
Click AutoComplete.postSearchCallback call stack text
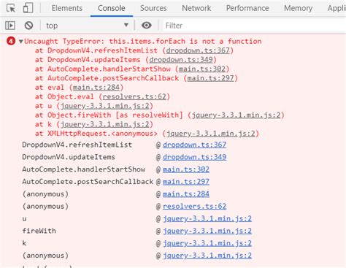click(x=88, y=182)
